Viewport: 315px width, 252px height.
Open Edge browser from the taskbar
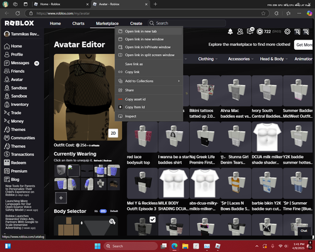click(175, 246)
